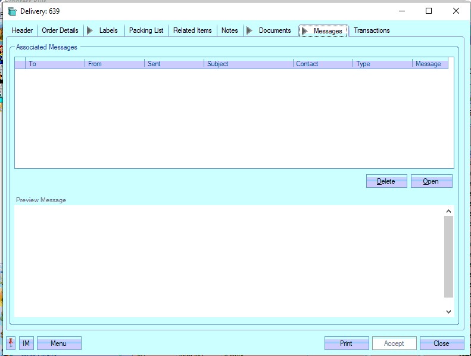Select the Related Items tab
Screen dimensions: 471x356
pos(192,30)
